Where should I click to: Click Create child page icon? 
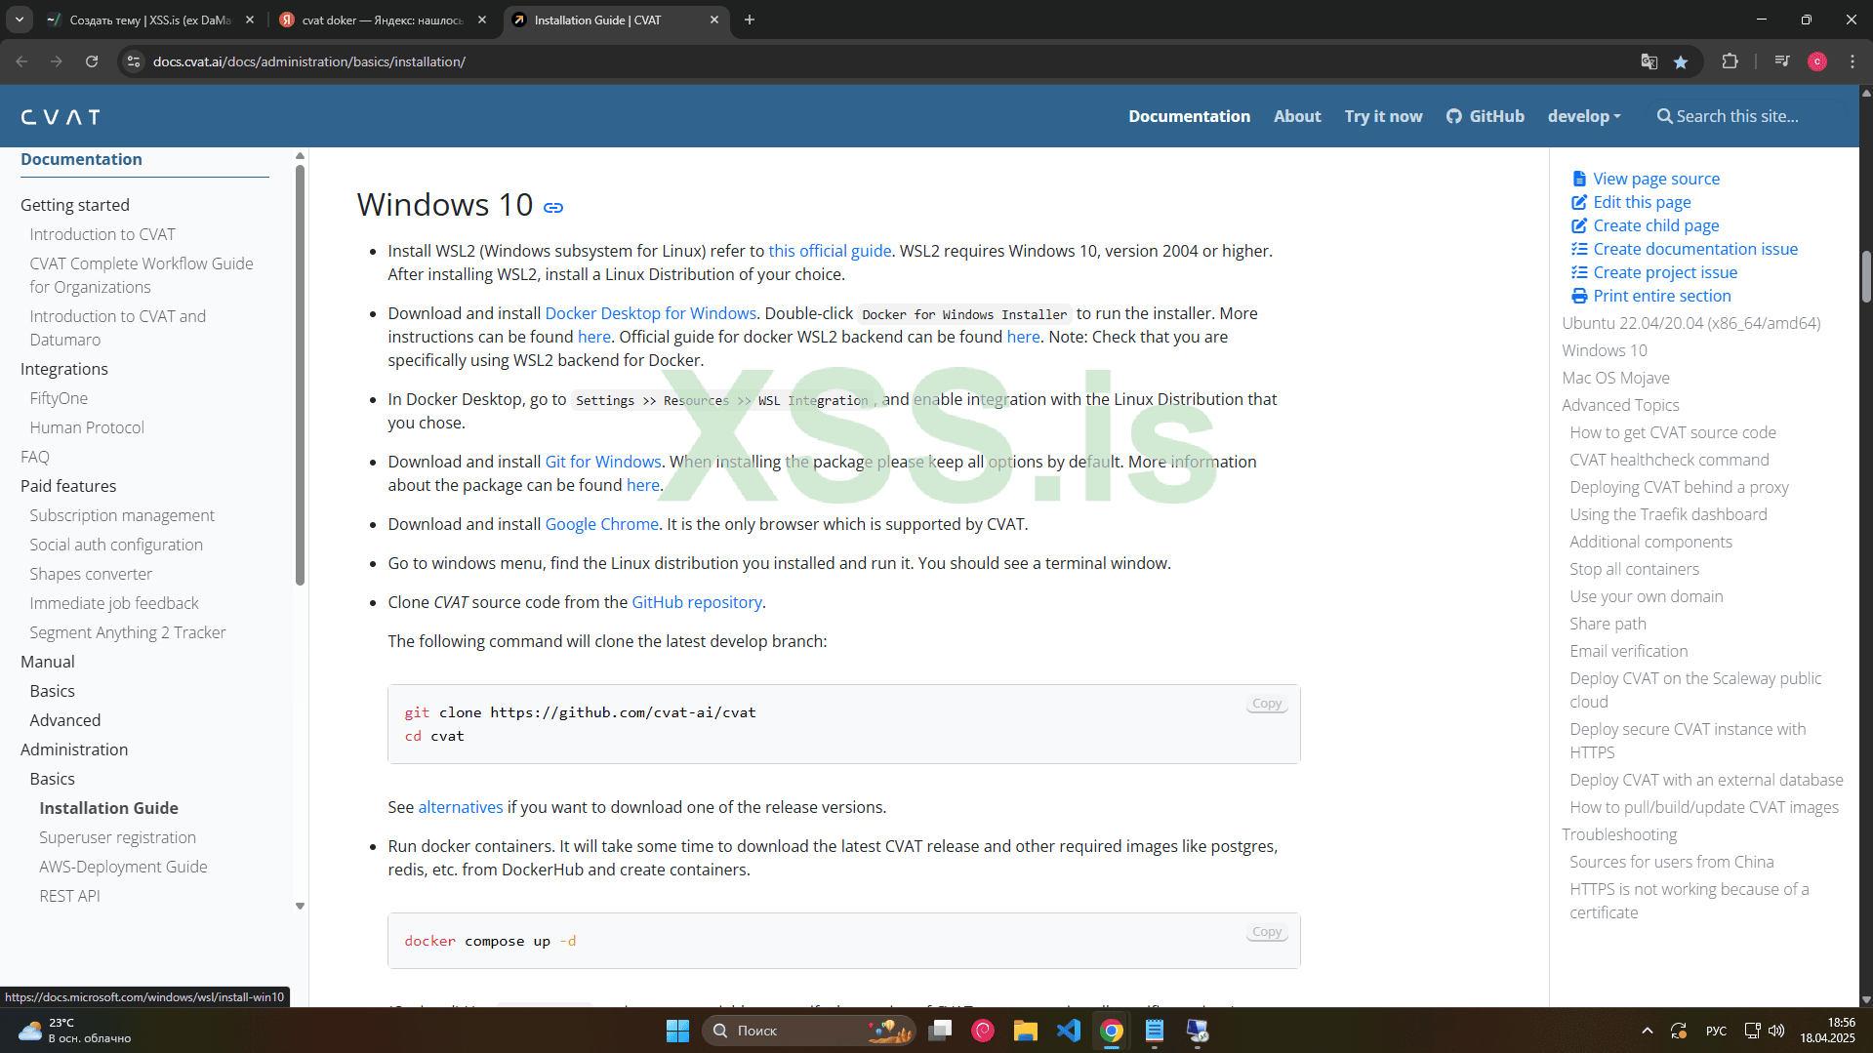[1579, 225]
